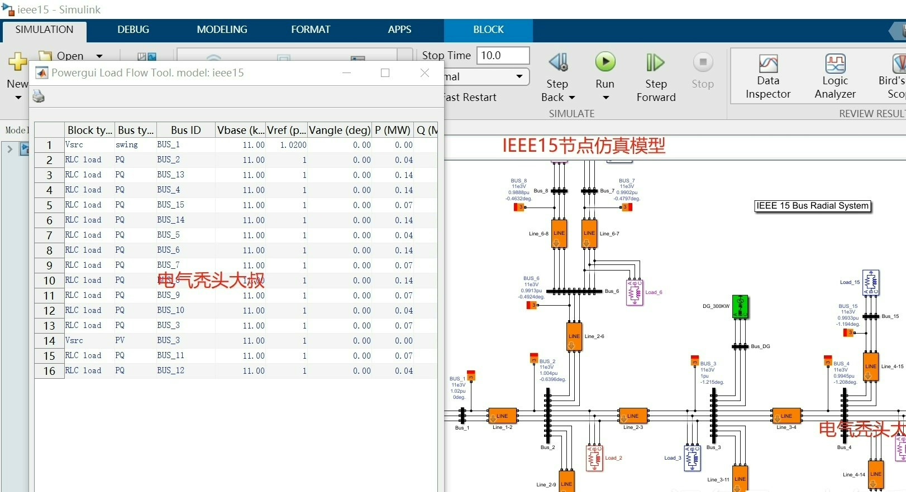906x492 pixels.
Task: Select the Line_4-14 LINE block
Action: pyautogui.click(x=876, y=475)
